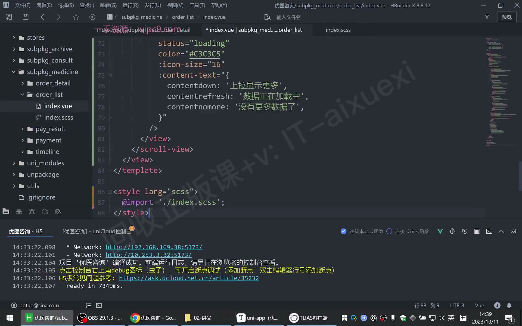522x326 pixels.
Task: Open the ask.dcloud.net.cn article link
Action: pos(189,278)
